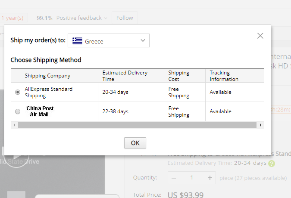Click Free Shipping in the China Post row
Screen dimensions: 291x198
tap(179, 111)
